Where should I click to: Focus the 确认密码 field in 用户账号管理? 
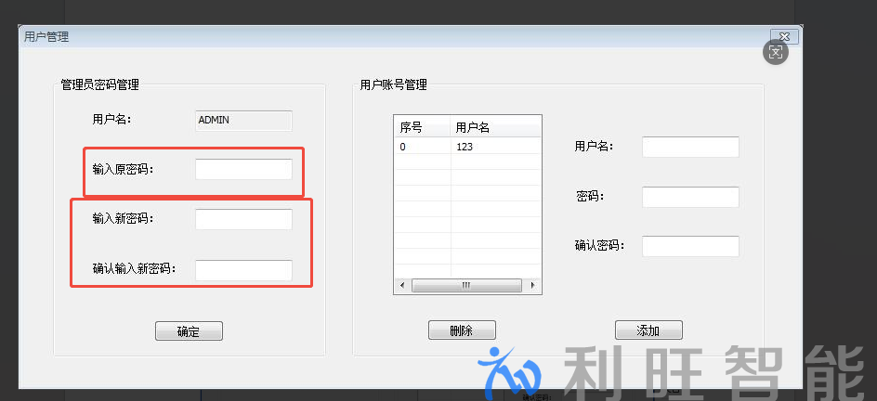(x=690, y=246)
